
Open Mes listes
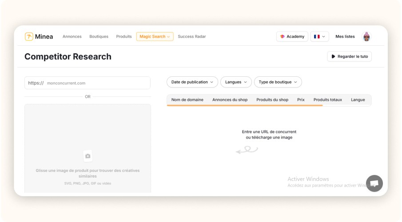pyautogui.click(x=345, y=36)
